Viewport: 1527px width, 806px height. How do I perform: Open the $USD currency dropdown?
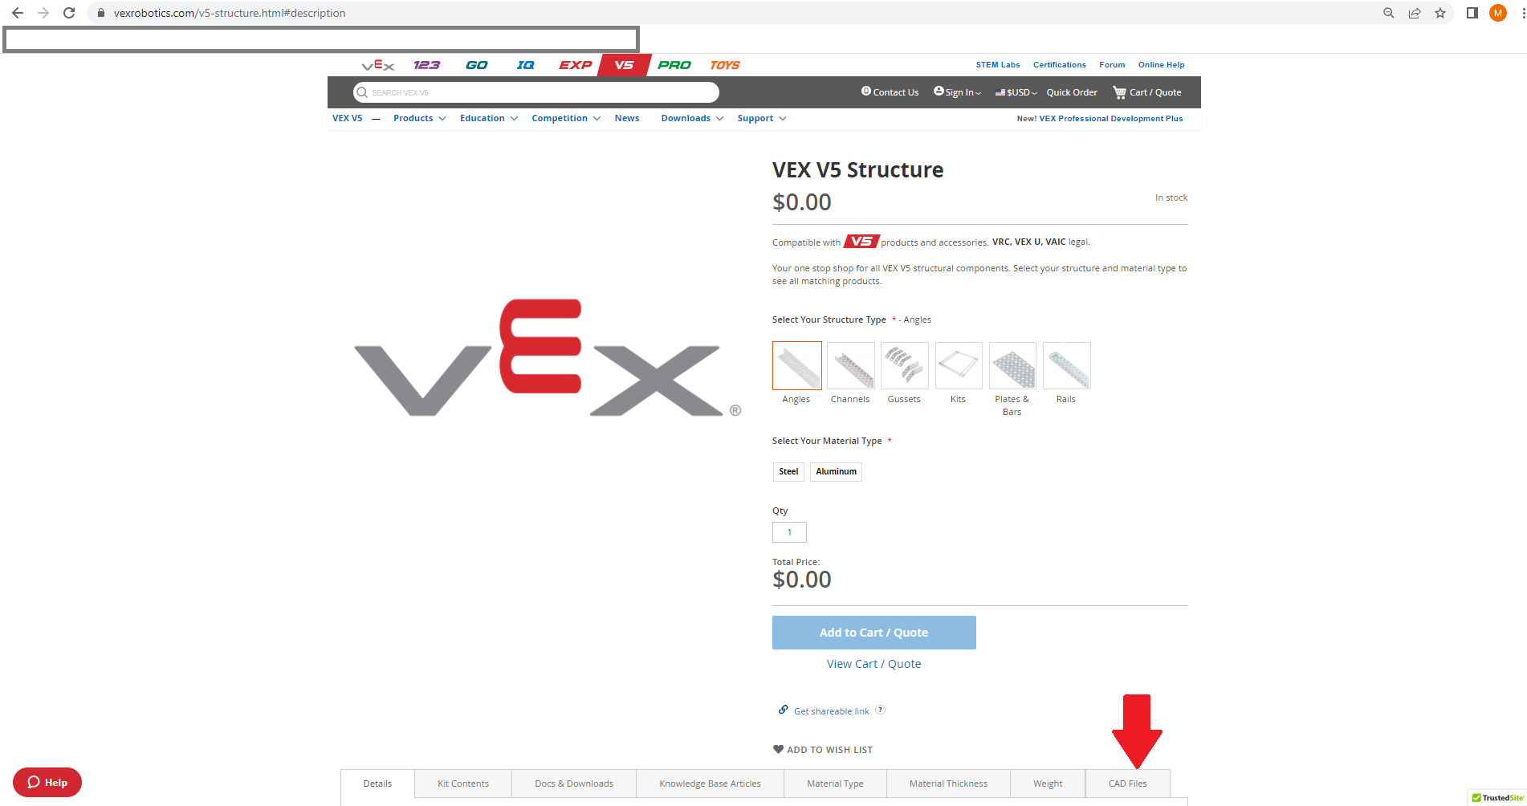[1016, 92]
